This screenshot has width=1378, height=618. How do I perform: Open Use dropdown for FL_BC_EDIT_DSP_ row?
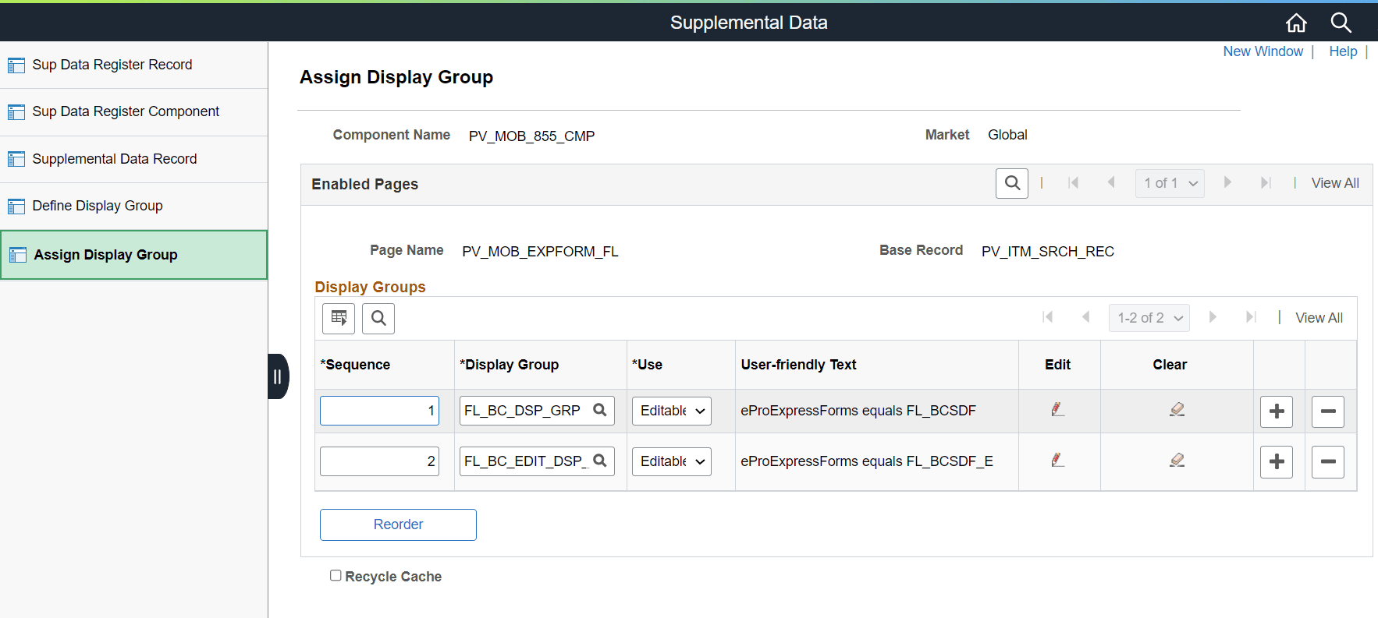[x=672, y=461]
